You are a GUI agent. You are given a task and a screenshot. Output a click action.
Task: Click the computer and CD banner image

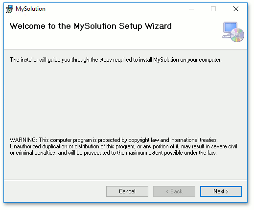233,32
